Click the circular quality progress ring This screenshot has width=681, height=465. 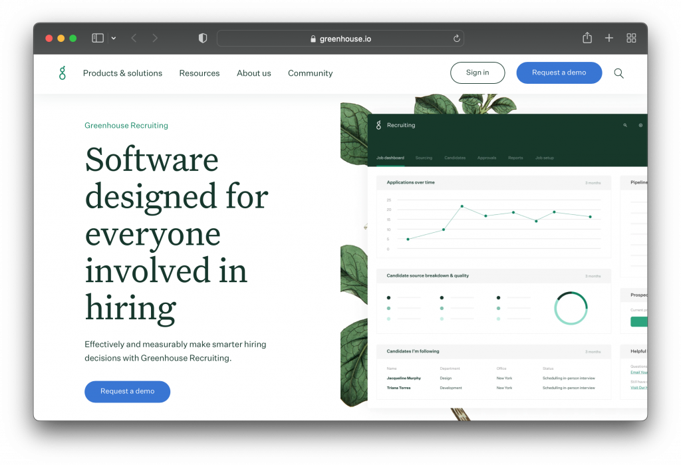point(571,308)
